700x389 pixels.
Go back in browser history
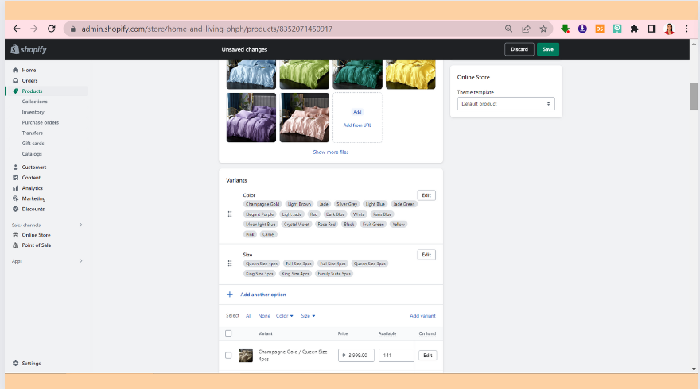pyautogui.click(x=17, y=29)
